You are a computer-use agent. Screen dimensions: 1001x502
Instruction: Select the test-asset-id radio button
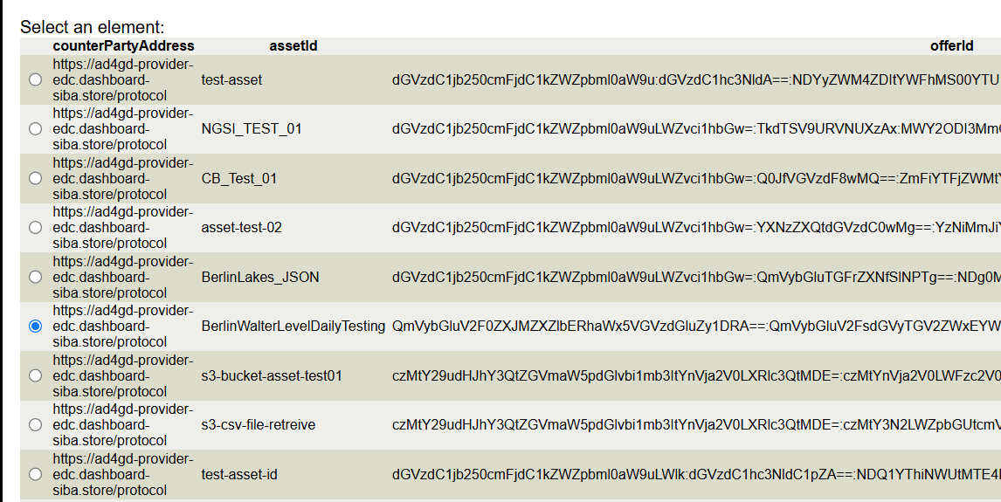tap(35, 474)
